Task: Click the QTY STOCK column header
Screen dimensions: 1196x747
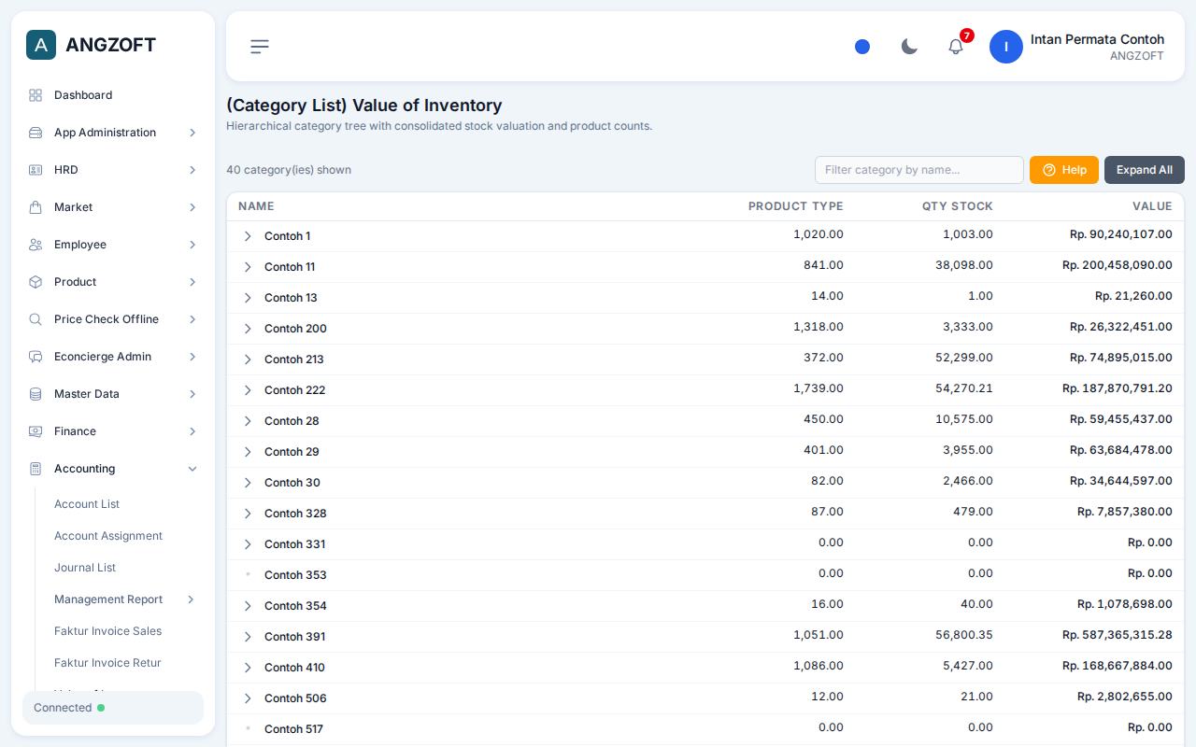Action: click(x=958, y=206)
